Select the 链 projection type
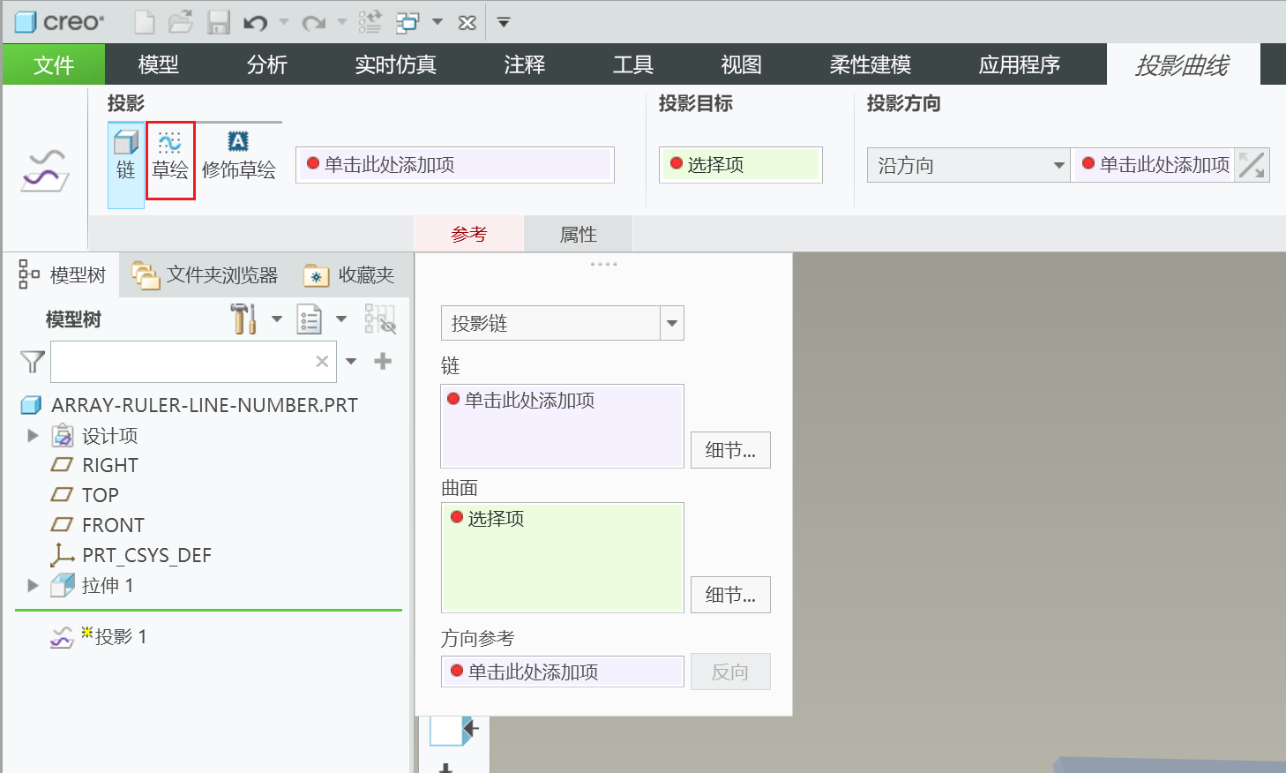 (x=126, y=165)
